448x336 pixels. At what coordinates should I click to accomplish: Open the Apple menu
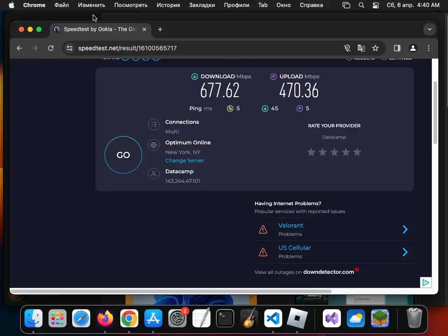[11, 5]
